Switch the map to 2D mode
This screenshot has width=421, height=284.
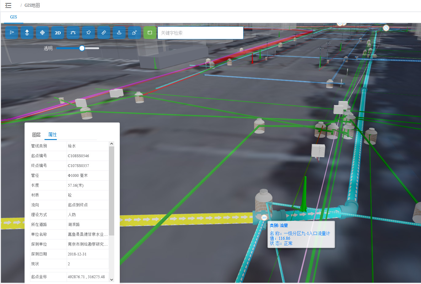point(58,33)
